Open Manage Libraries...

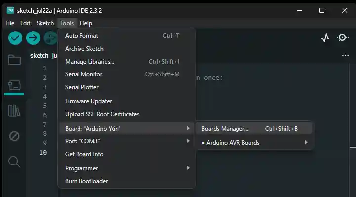click(126, 62)
